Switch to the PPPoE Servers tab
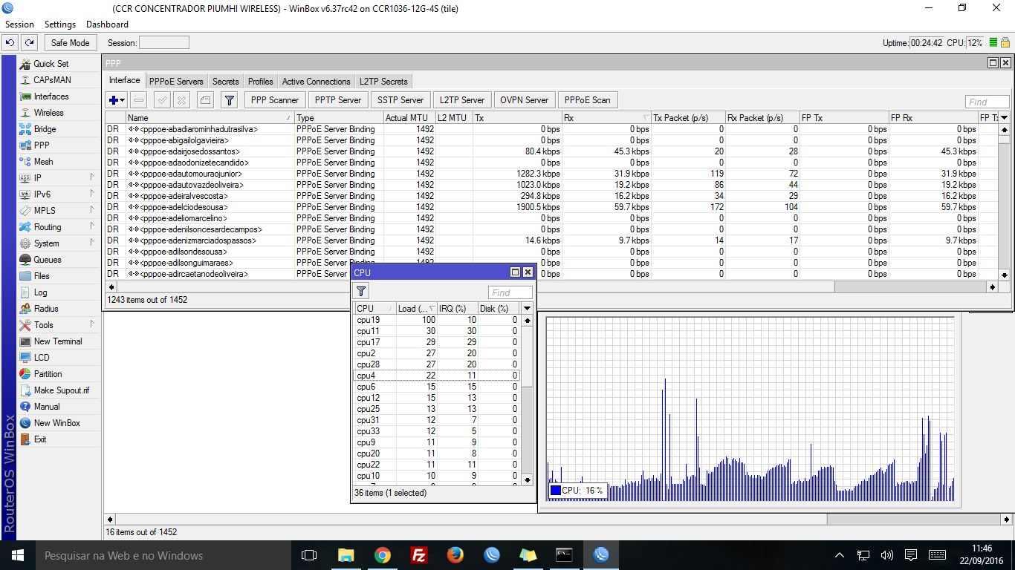 pos(176,82)
